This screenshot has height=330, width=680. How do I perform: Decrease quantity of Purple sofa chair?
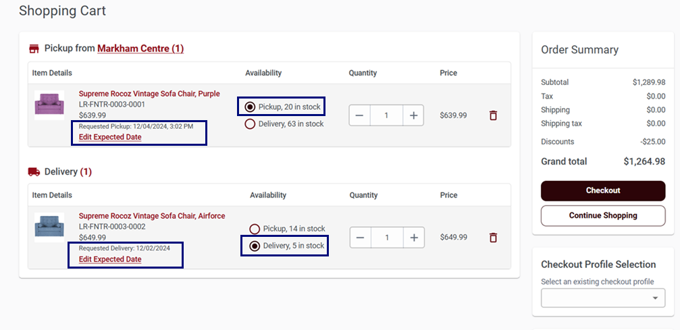(359, 115)
